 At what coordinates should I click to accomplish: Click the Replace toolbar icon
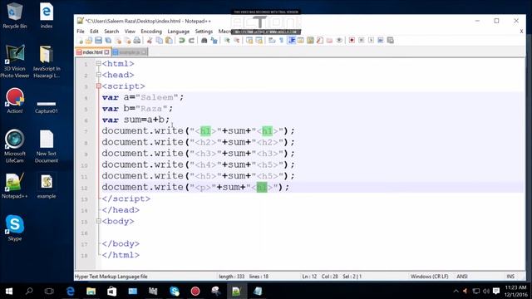[x=214, y=41]
